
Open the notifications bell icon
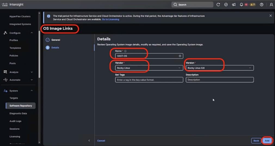[241, 5]
